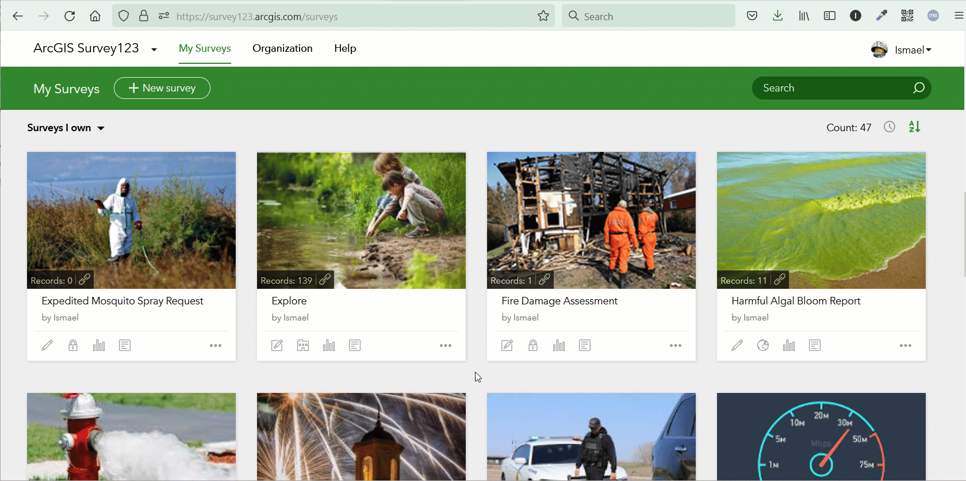
Task: Copy link icon on Explore card
Action: click(x=325, y=280)
